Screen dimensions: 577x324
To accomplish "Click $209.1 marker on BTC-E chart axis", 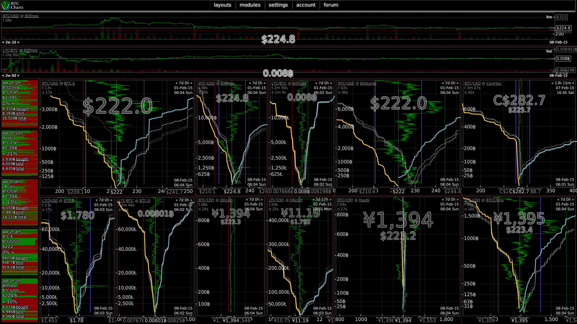I will click(x=75, y=192).
